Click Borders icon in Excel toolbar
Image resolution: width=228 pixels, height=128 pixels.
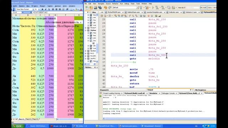pos(72,9)
